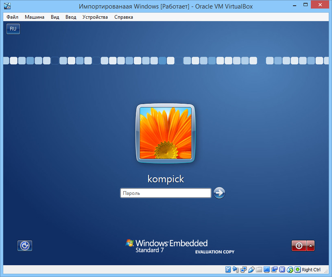Image resolution: width=332 pixels, height=277 pixels.
Task: Open the Файл menu
Action: (12, 17)
